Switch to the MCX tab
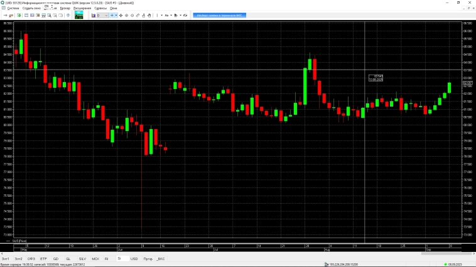The height and width of the screenshot is (267, 476). 95,259
